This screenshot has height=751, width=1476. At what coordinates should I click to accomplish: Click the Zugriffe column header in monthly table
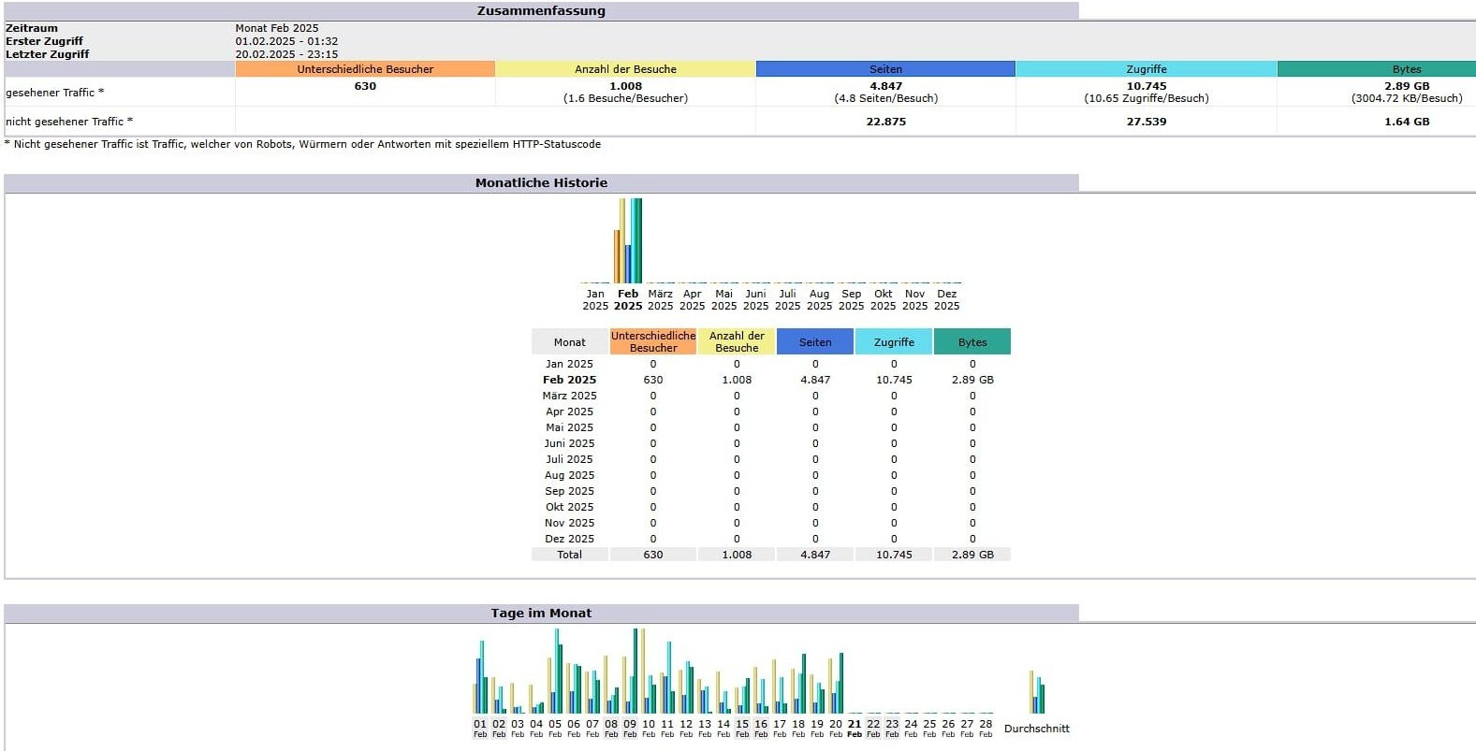[x=894, y=342]
